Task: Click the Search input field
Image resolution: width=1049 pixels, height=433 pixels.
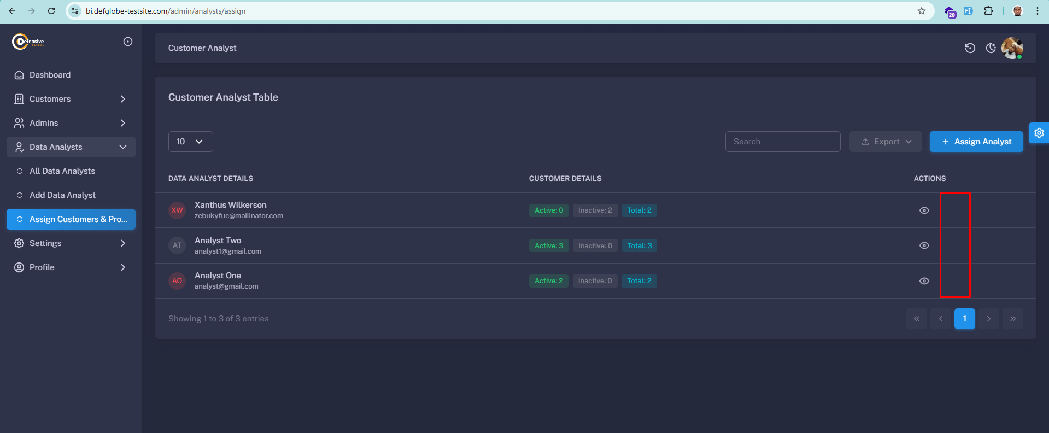Action: click(782, 142)
